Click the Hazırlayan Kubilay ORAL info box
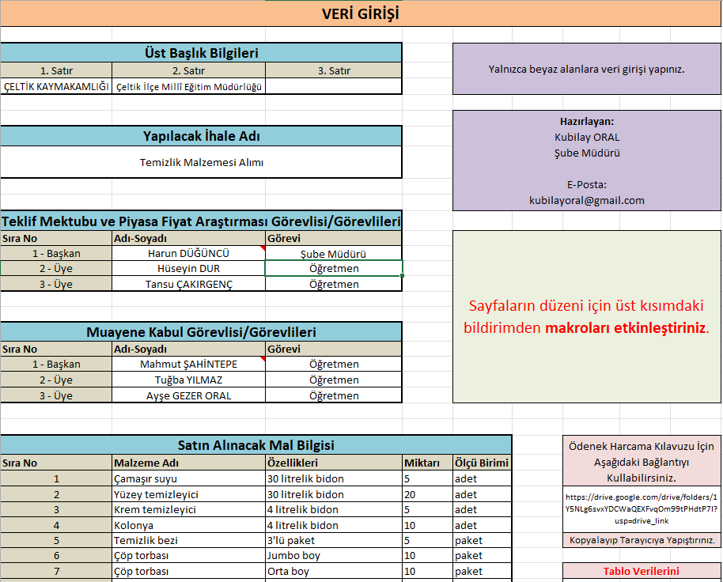 point(586,161)
